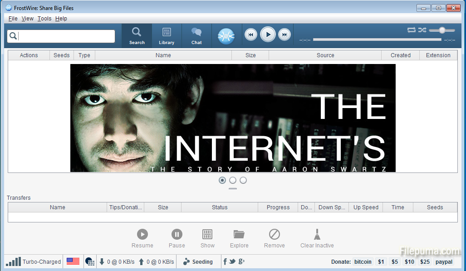Viewport: 466px width, 271px height.
Task: Toggle repeat playback mode
Action: [x=411, y=30]
